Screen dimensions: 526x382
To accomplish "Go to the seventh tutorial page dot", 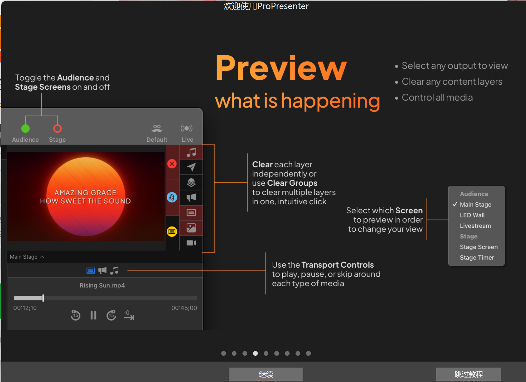I will pos(287,353).
